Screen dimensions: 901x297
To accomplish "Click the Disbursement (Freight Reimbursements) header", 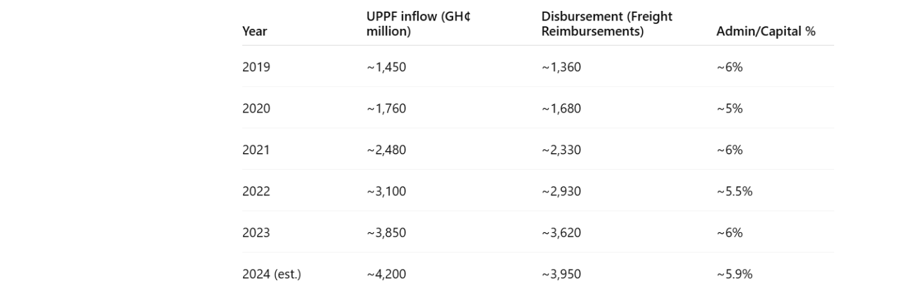I will 607,24.
